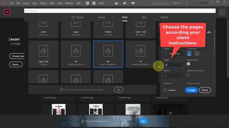Screen dimensions: 229x128
Task: Select the A3 preset
Action: coord(140,54)
